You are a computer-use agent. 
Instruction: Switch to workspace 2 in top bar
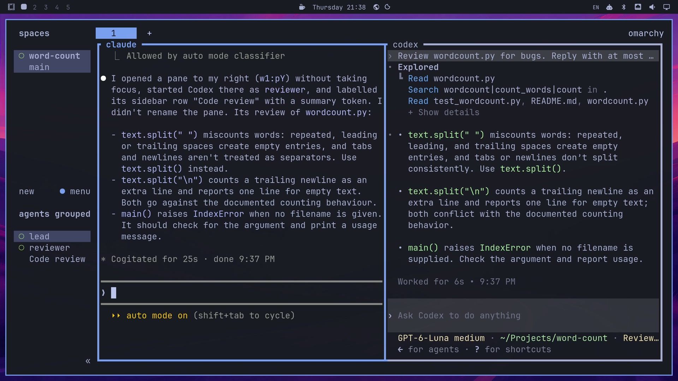(35, 7)
